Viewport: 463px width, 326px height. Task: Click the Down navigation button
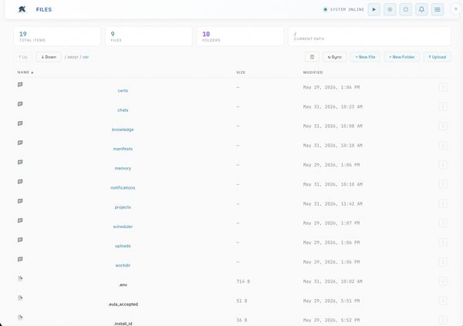click(49, 57)
